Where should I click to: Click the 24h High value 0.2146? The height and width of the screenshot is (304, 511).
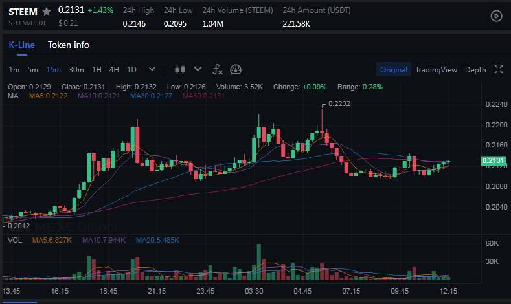point(134,24)
